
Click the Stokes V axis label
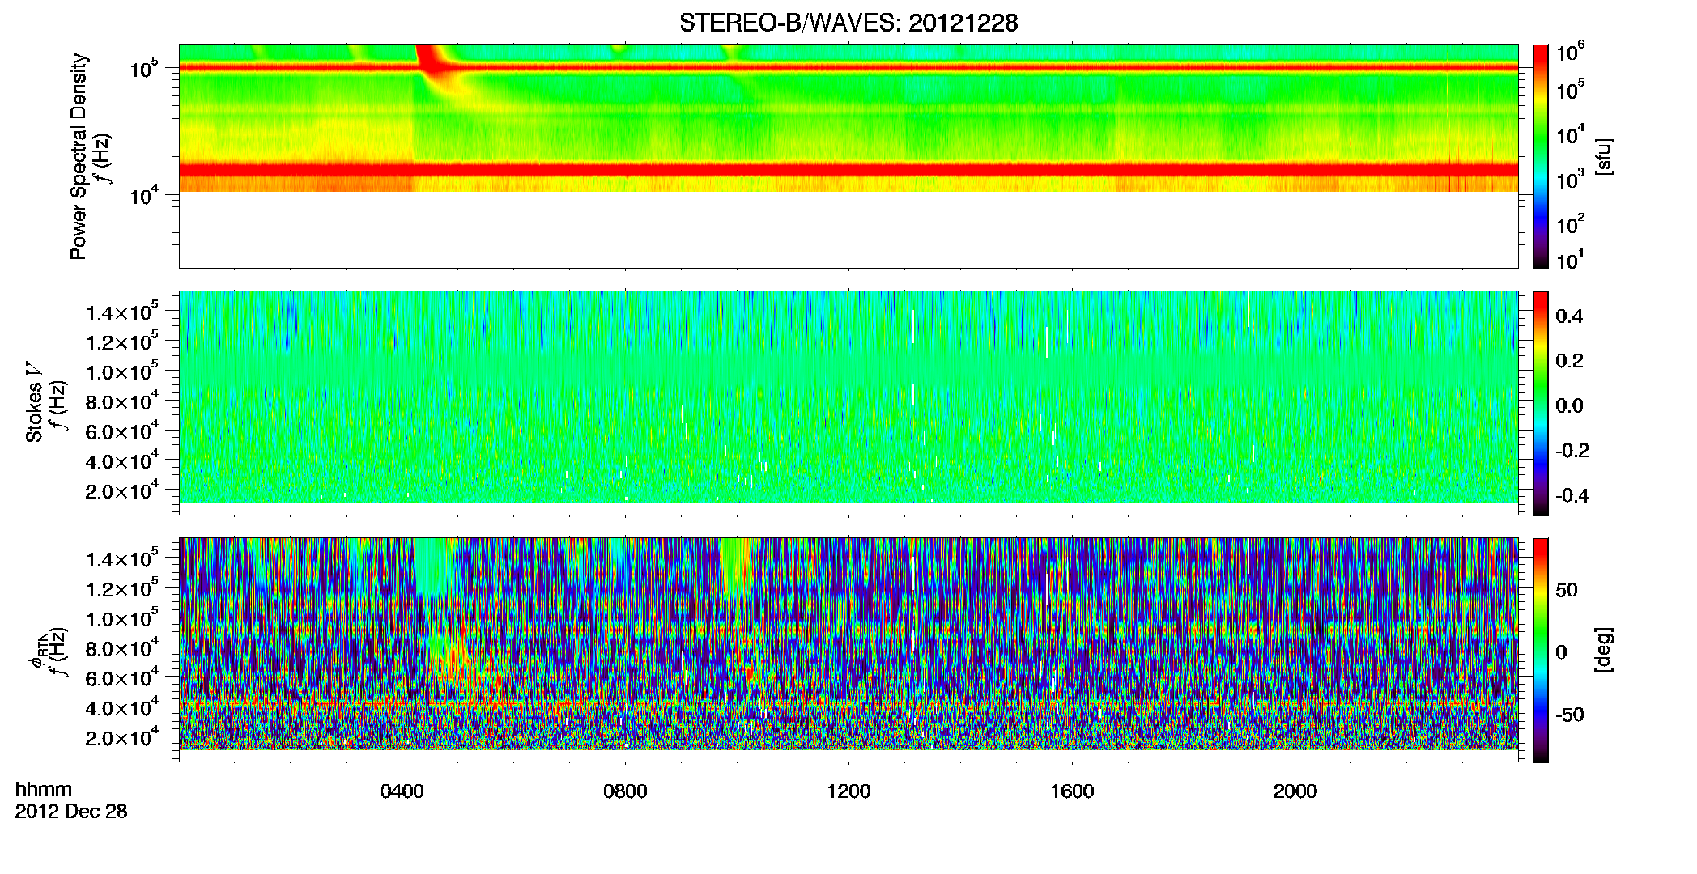click(x=34, y=403)
